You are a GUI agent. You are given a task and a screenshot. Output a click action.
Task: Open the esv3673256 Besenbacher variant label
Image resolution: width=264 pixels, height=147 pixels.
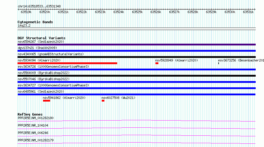[241, 60]
